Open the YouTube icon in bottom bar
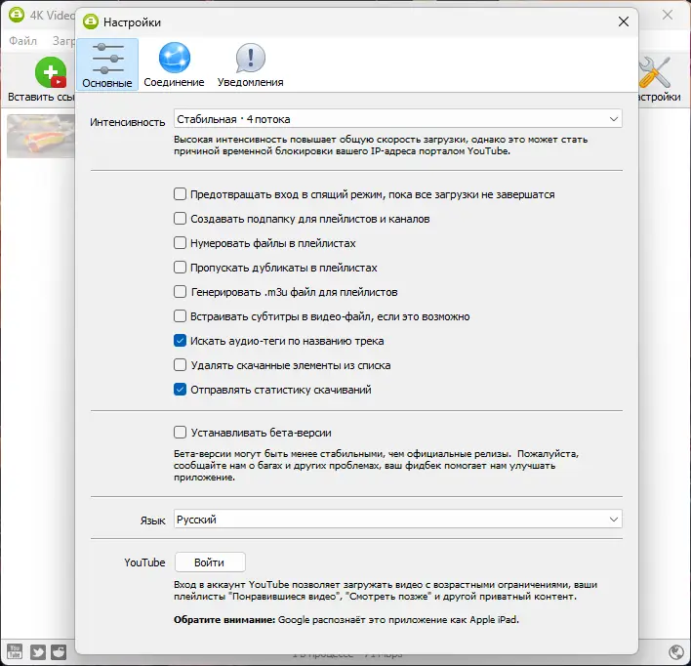The height and width of the screenshot is (666, 691). point(15,651)
